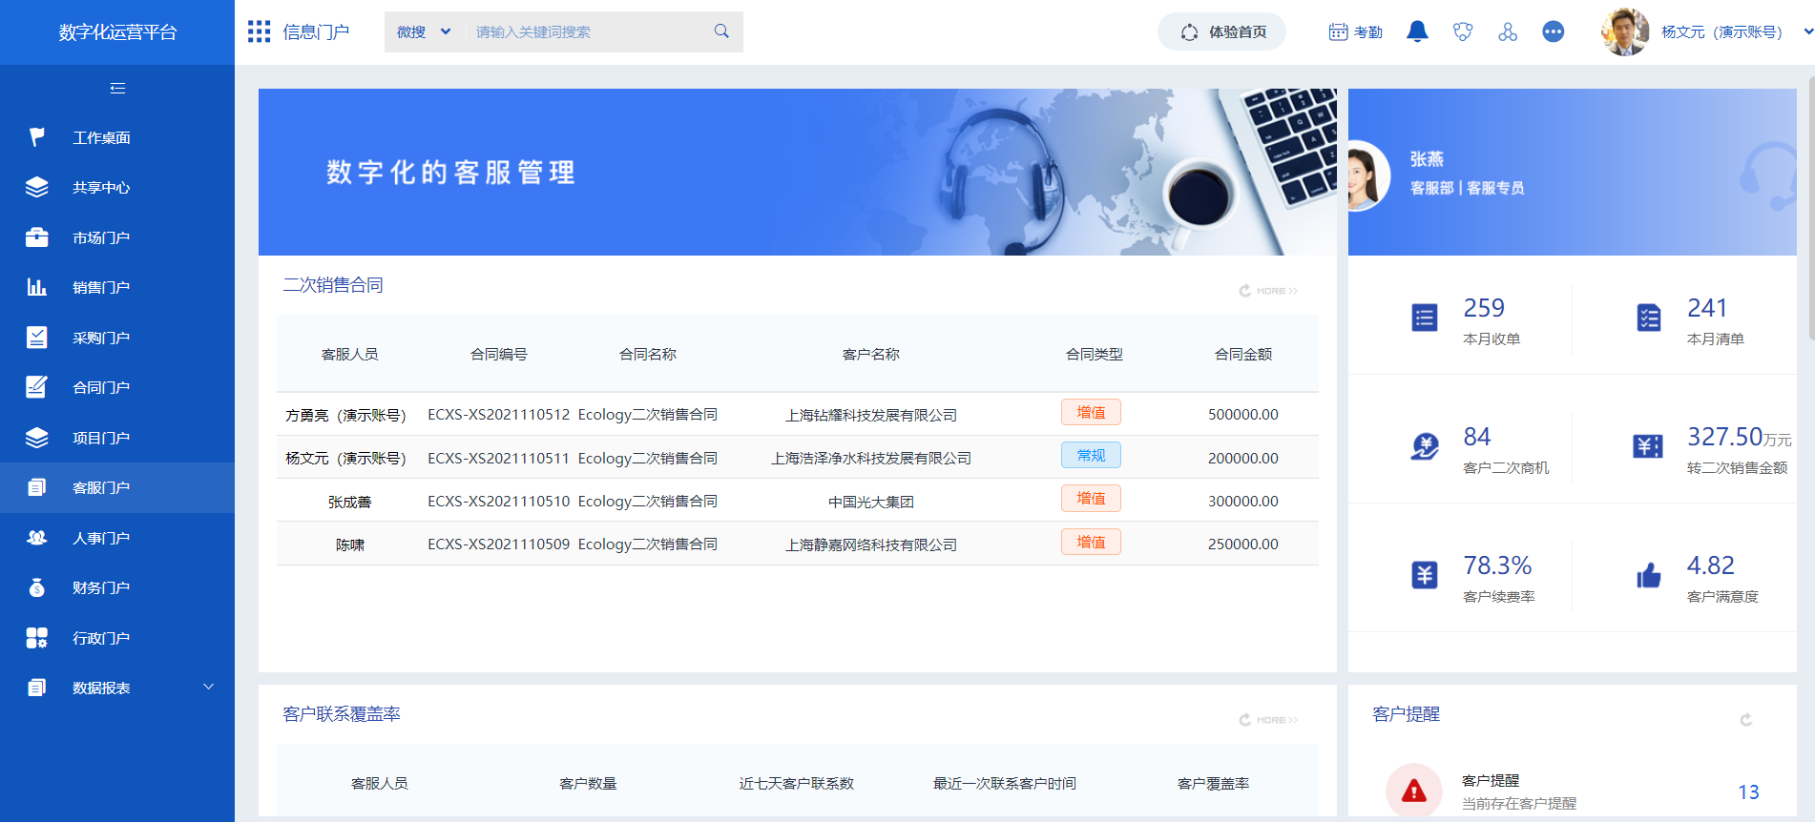1815x822 pixels.
Task: Click the 259 本月收单 value
Action: [1484, 308]
